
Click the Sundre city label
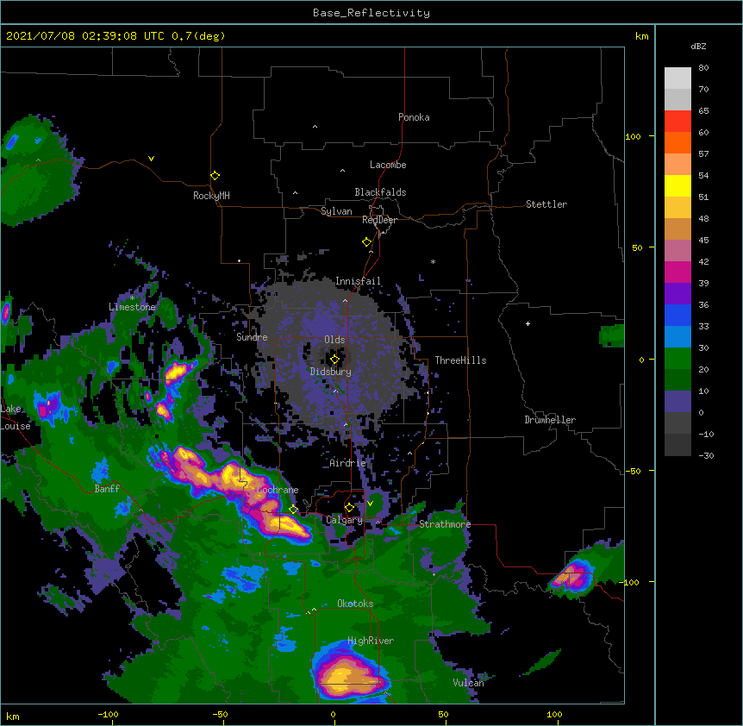pyautogui.click(x=252, y=337)
